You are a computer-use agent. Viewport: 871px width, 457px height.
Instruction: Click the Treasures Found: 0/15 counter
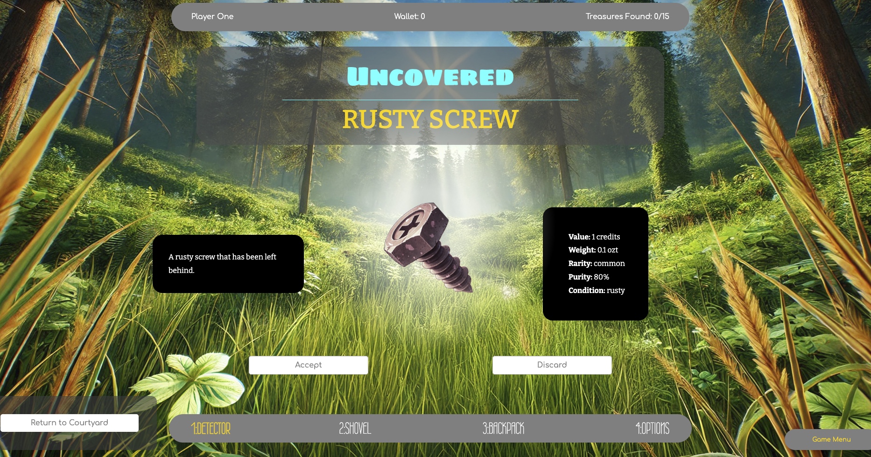(x=627, y=16)
